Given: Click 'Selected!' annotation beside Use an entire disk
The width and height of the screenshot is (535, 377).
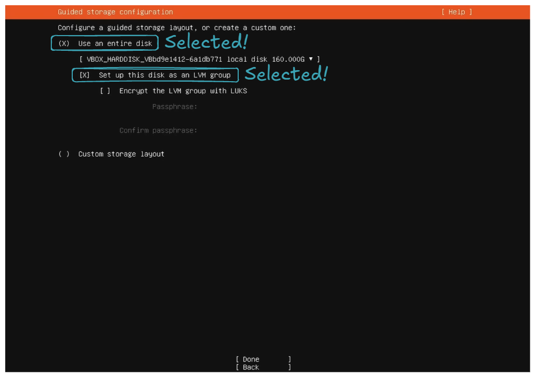Looking at the screenshot, I should (x=206, y=42).
